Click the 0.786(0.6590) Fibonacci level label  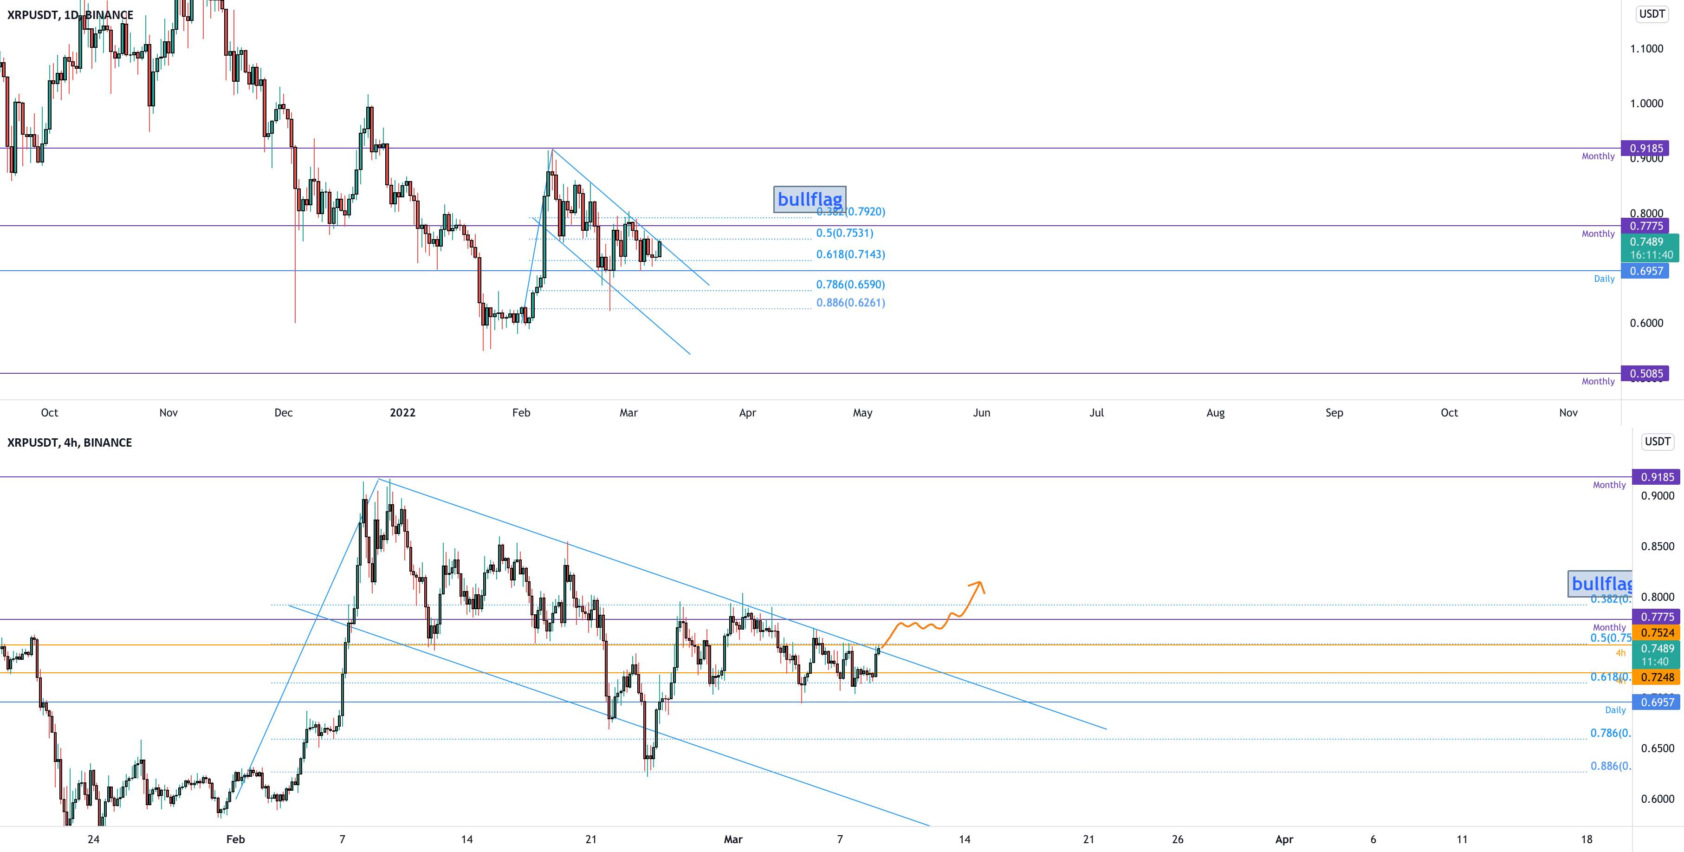pyautogui.click(x=850, y=285)
